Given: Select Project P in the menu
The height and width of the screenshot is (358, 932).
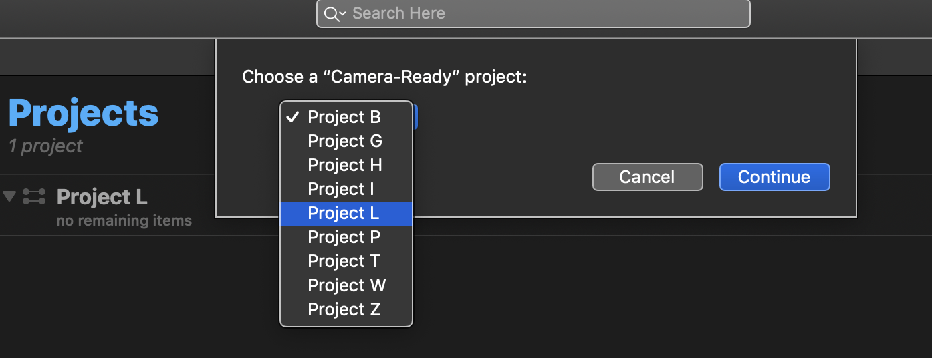Looking at the screenshot, I should 344,237.
